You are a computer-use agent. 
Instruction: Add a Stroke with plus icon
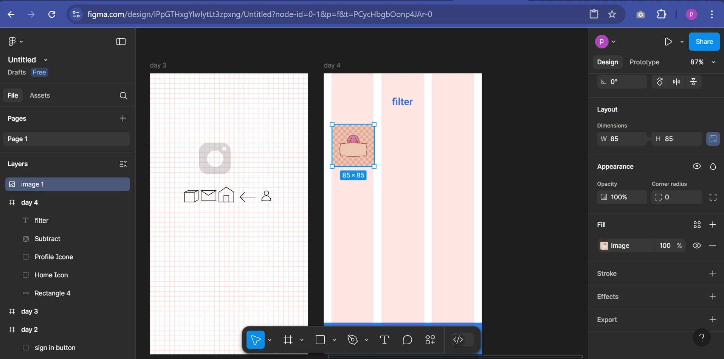click(x=713, y=273)
